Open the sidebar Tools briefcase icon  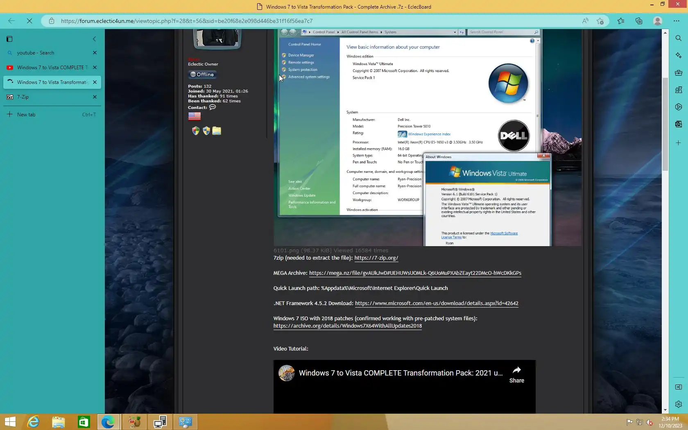(679, 72)
